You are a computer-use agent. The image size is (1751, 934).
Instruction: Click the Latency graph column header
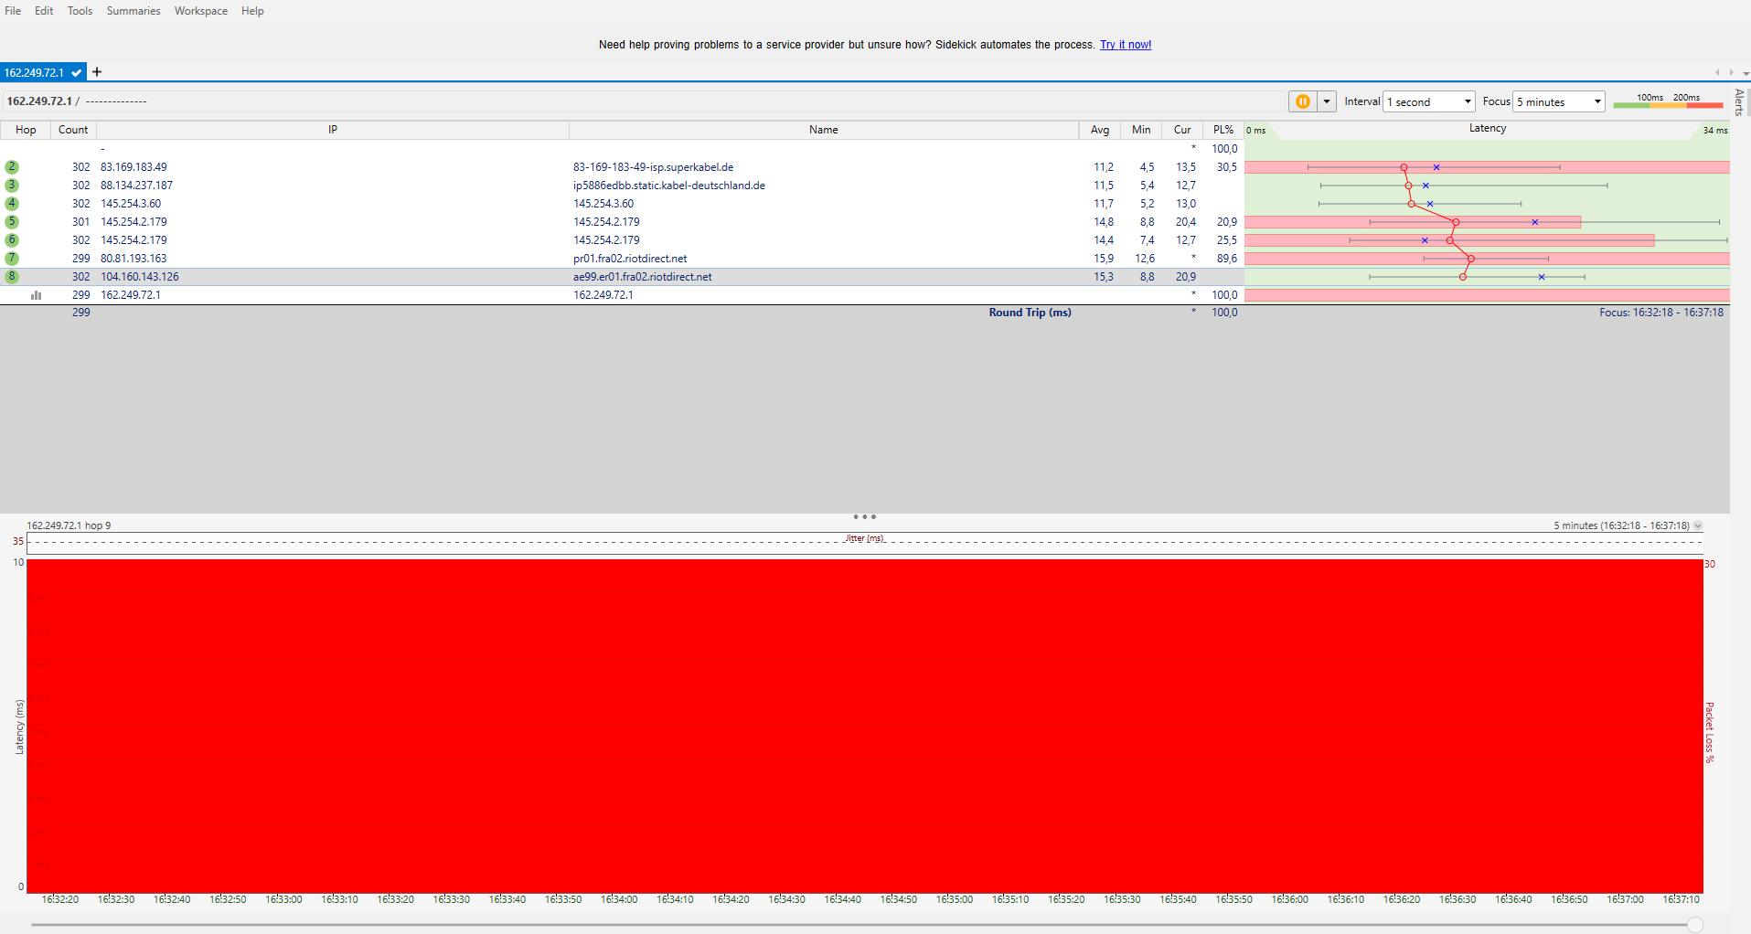(1488, 129)
